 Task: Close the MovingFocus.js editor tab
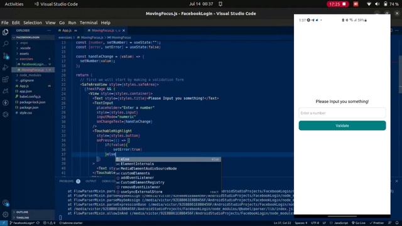[x=124, y=31]
